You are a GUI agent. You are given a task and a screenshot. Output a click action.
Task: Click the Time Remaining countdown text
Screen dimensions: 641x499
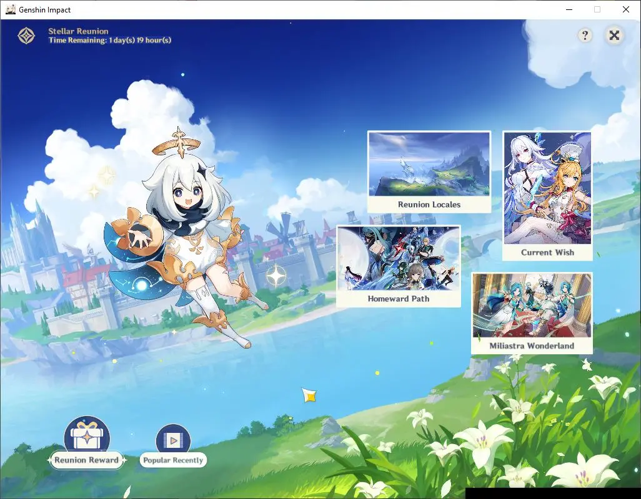[x=110, y=40]
